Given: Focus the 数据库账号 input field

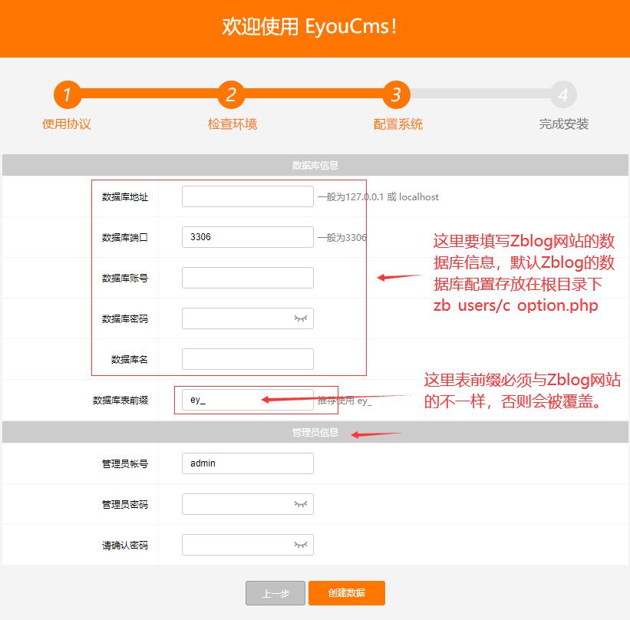Looking at the screenshot, I should [x=248, y=278].
